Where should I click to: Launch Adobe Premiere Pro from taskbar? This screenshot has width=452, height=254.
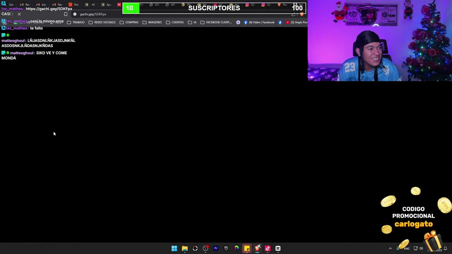click(216, 248)
